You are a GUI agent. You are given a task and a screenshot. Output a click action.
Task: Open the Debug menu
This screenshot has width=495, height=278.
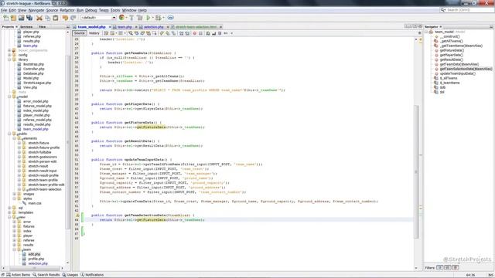[91, 10]
